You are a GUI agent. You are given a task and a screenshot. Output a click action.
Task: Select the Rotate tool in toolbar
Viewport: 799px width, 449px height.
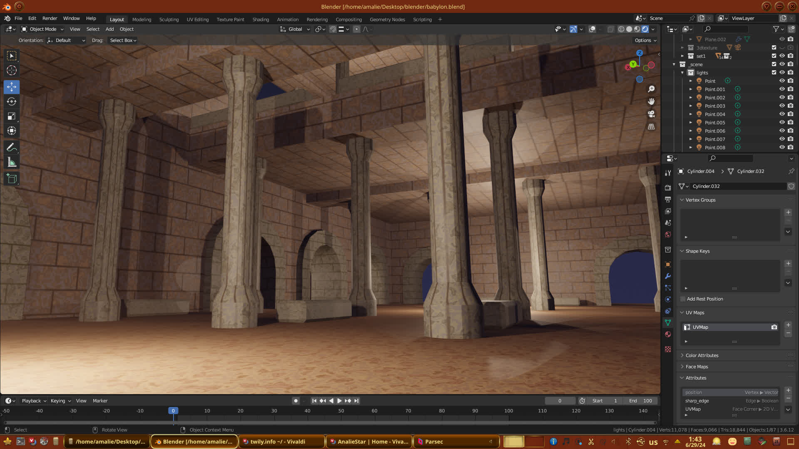point(12,102)
